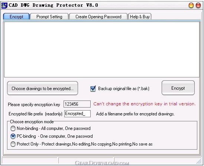This screenshot has height=166, width=204.
Task: Switch to the Encrypt tab
Action: coord(16,16)
